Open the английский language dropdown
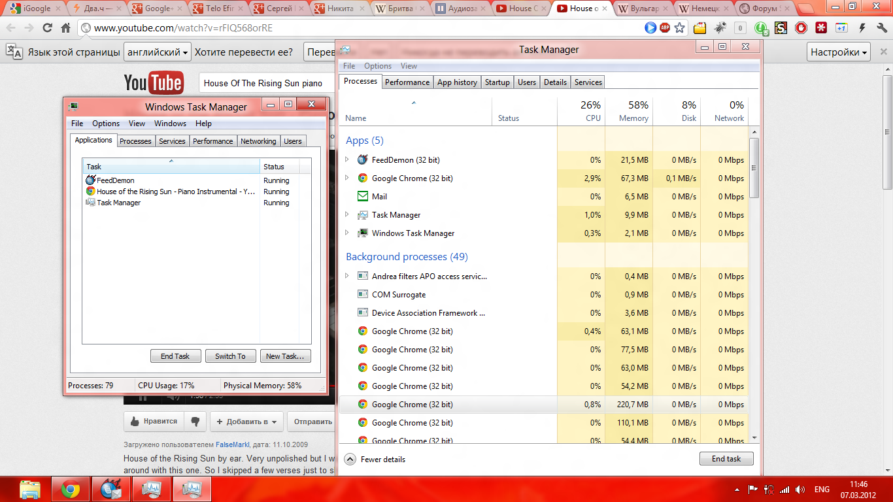This screenshot has width=893, height=502. pos(158,52)
